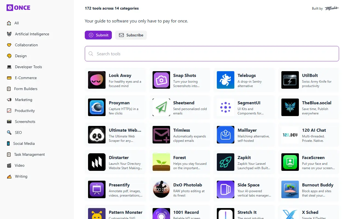Viewport: 350px width, 219px height.
Task: Click "Mailchimp alternative, self-hosted" description
Action: (253, 139)
